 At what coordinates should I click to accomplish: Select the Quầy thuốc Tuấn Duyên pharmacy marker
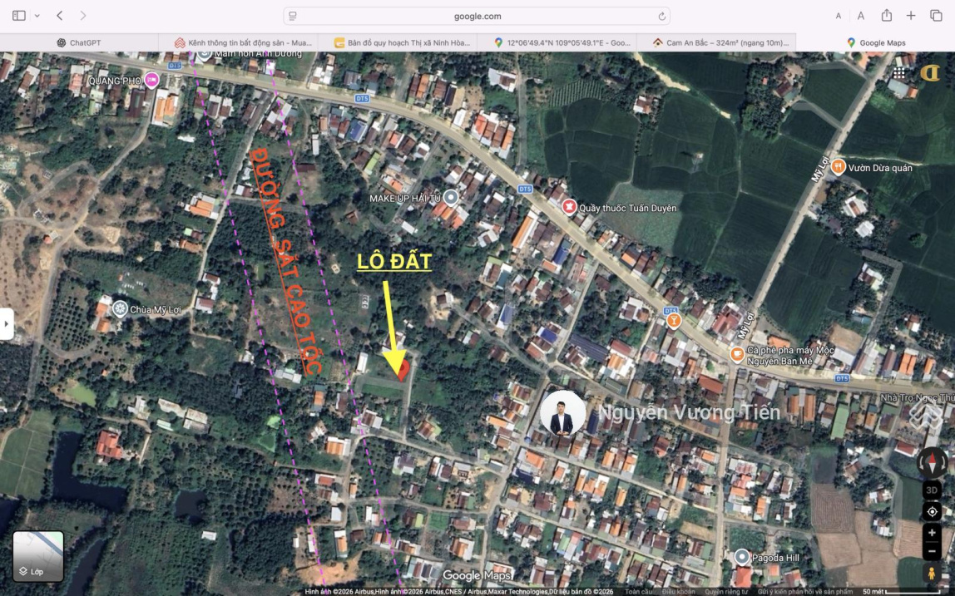pyautogui.click(x=571, y=207)
